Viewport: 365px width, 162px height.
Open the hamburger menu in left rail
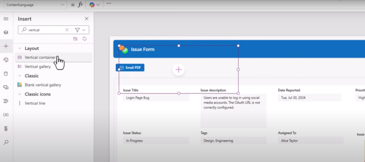(6, 19)
